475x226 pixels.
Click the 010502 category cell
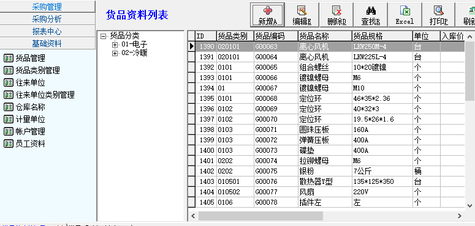click(x=235, y=192)
